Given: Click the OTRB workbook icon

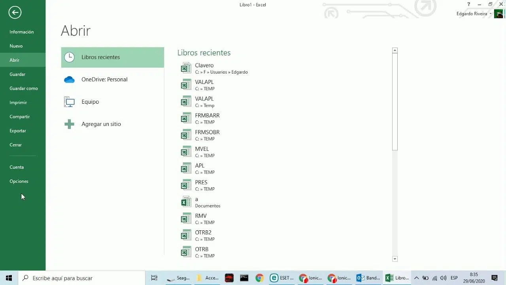Looking at the screenshot, I should point(186,252).
